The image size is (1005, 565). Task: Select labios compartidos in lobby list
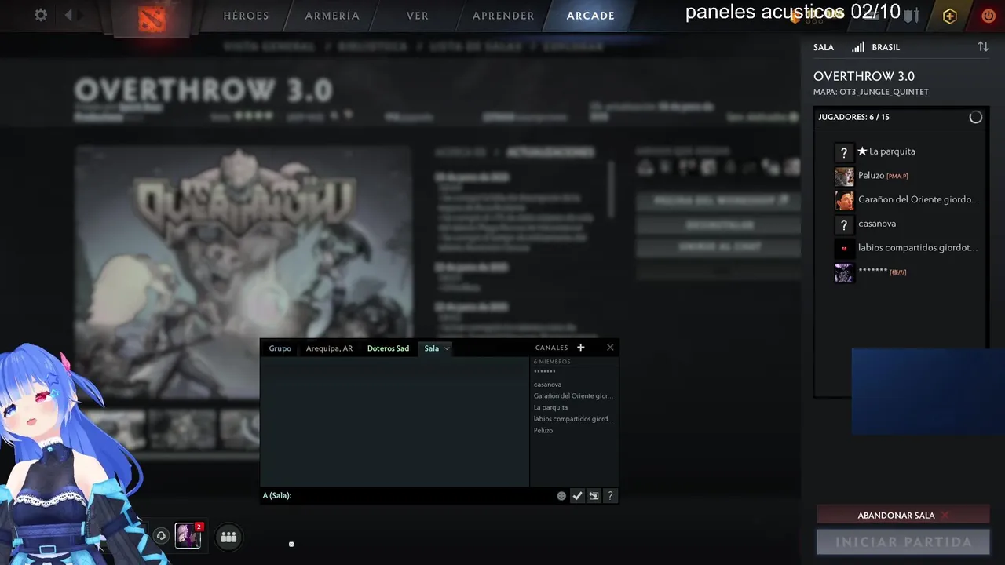(x=918, y=248)
